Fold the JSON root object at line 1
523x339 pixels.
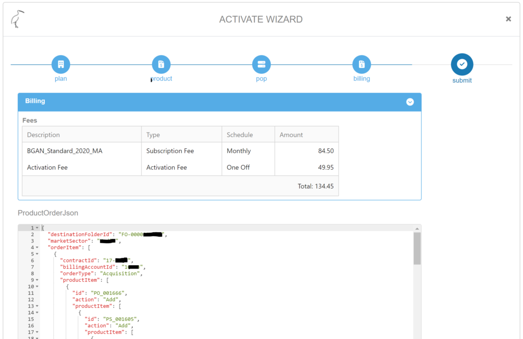[37, 228]
